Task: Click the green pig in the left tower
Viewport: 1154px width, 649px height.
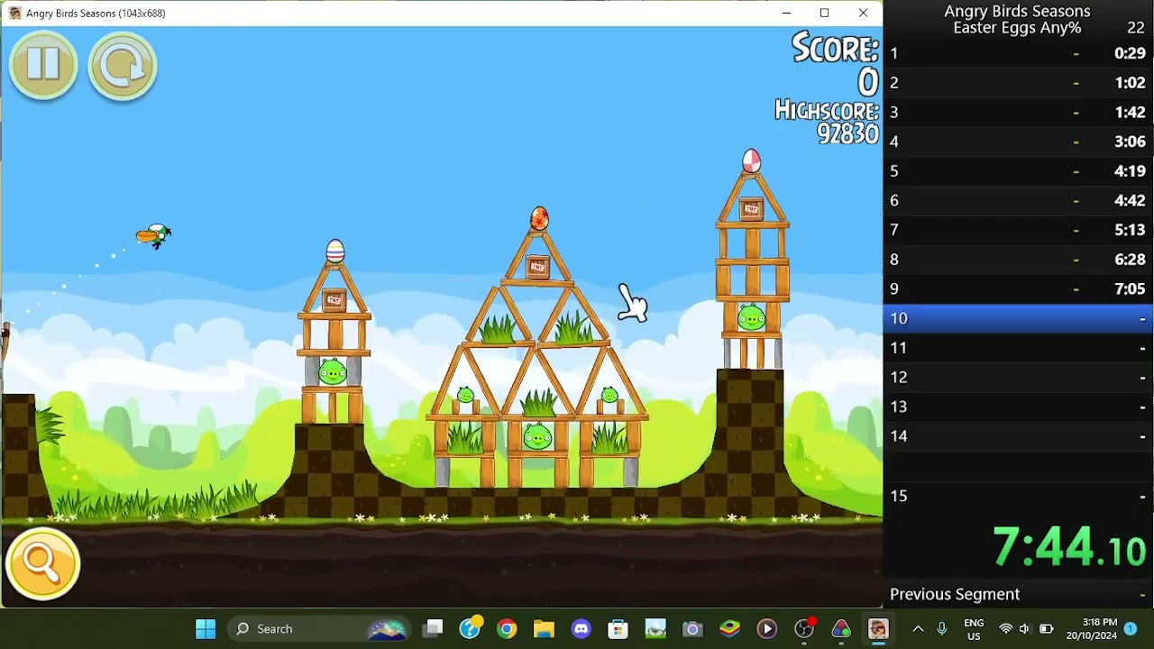Action: tap(333, 372)
